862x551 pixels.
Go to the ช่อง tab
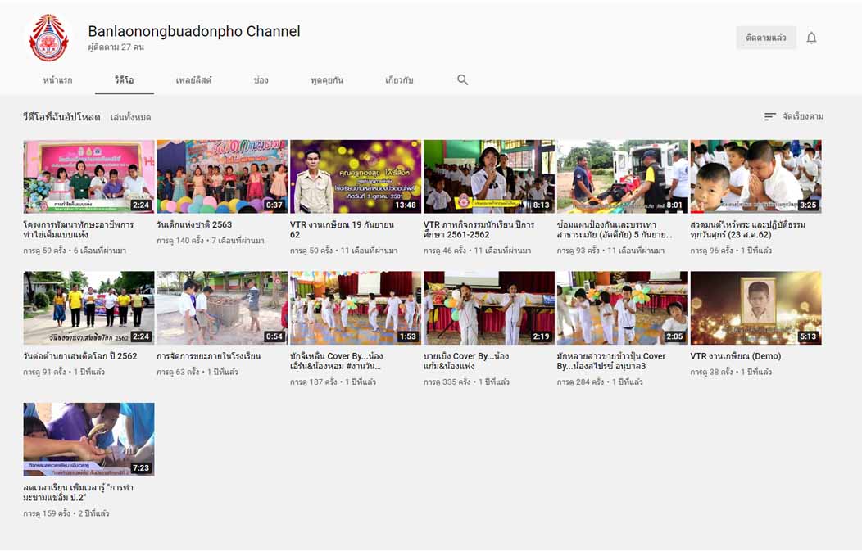(x=261, y=80)
